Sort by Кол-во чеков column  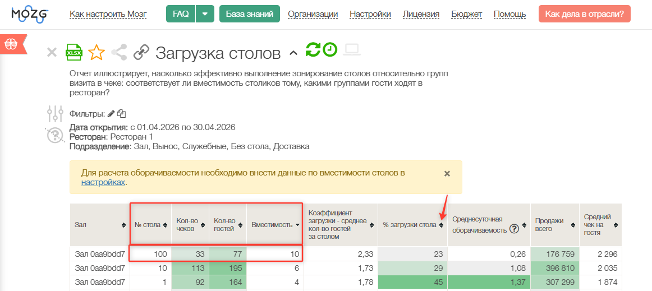[x=203, y=225]
